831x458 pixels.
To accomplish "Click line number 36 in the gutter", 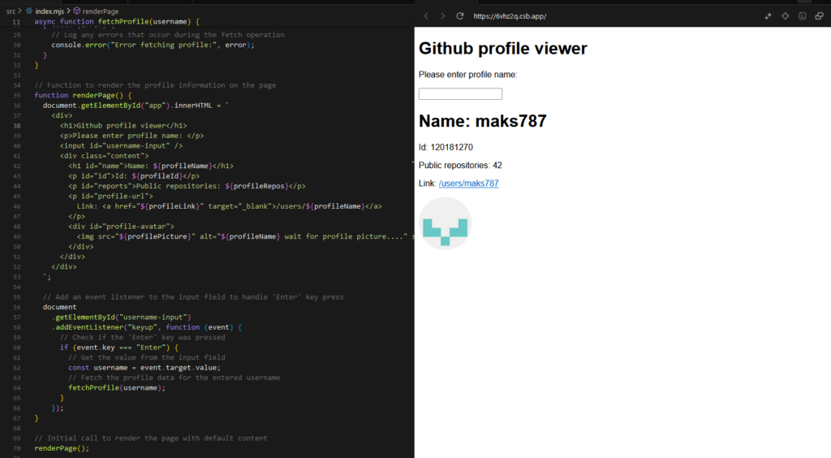I will 16,106.
